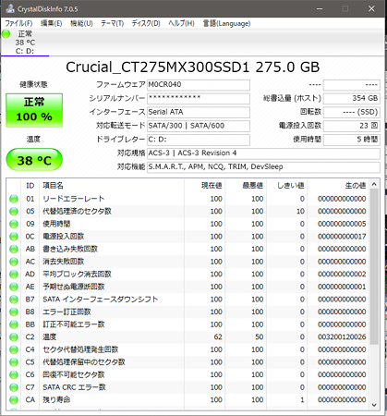
Task: Click the 正常 100 % health status button
Action: tap(34, 110)
